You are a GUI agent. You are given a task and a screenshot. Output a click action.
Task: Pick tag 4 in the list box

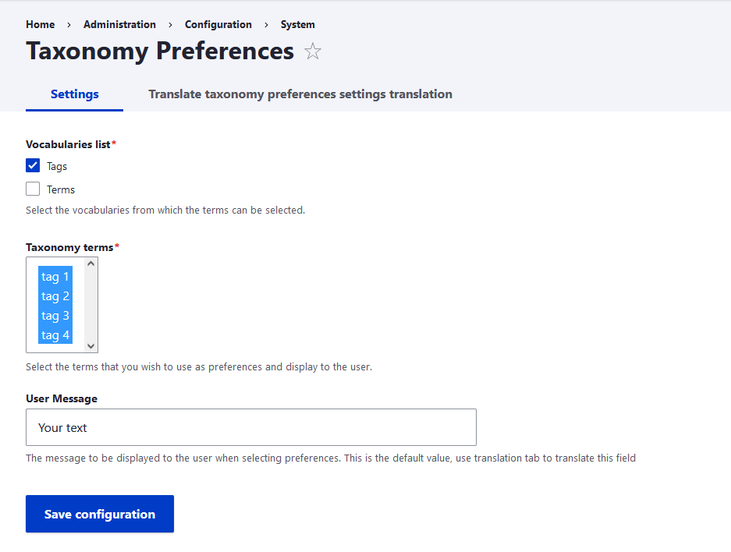(x=55, y=335)
